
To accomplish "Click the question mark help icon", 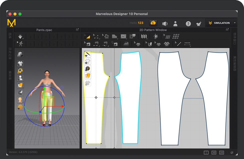I will click(188, 24).
